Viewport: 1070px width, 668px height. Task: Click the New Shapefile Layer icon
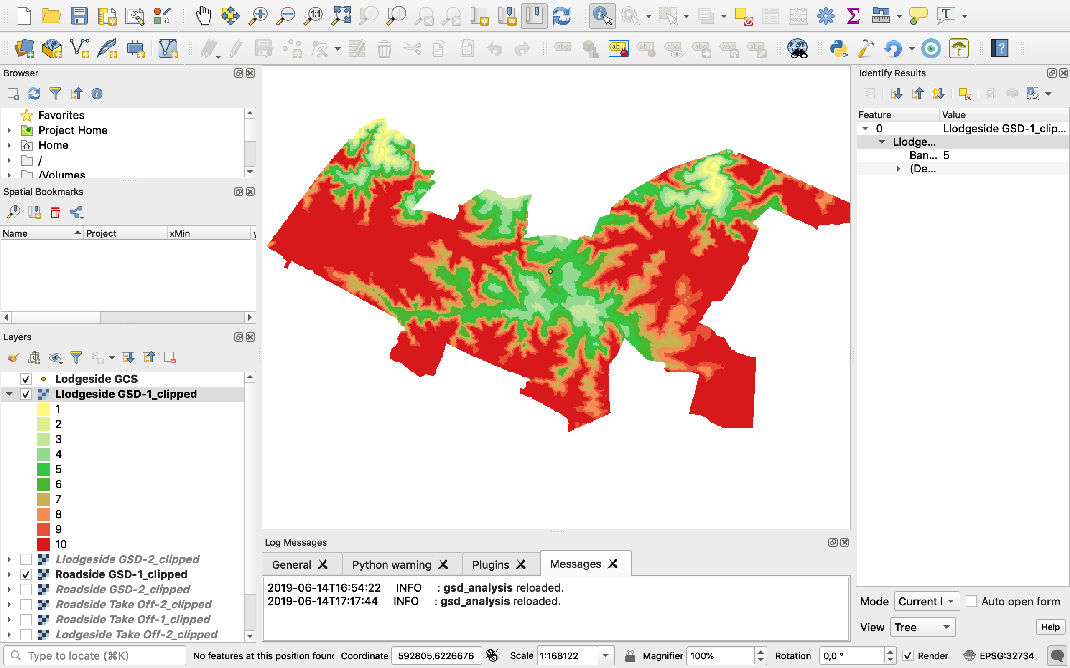(79, 48)
